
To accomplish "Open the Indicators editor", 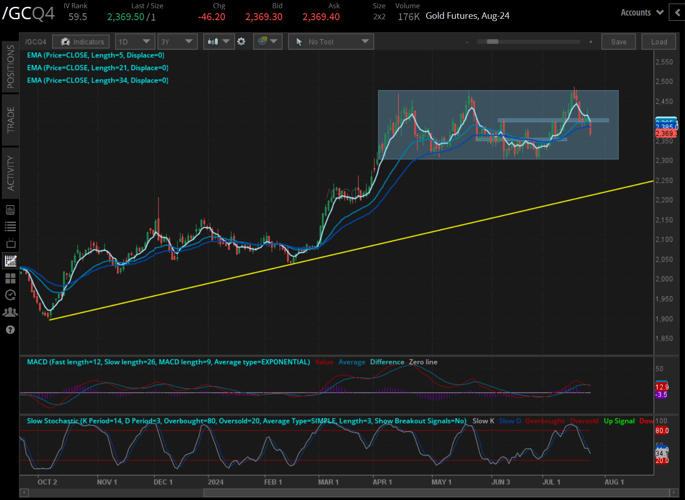I will click(x=81, y=41).
